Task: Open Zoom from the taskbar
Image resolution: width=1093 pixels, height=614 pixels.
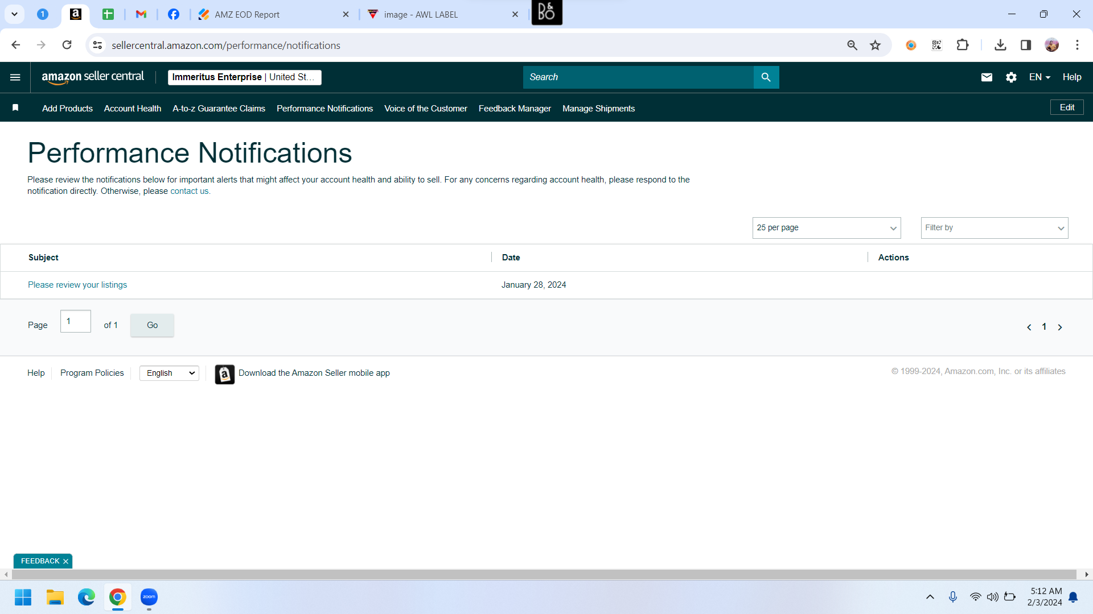Action: pos(149,597)
